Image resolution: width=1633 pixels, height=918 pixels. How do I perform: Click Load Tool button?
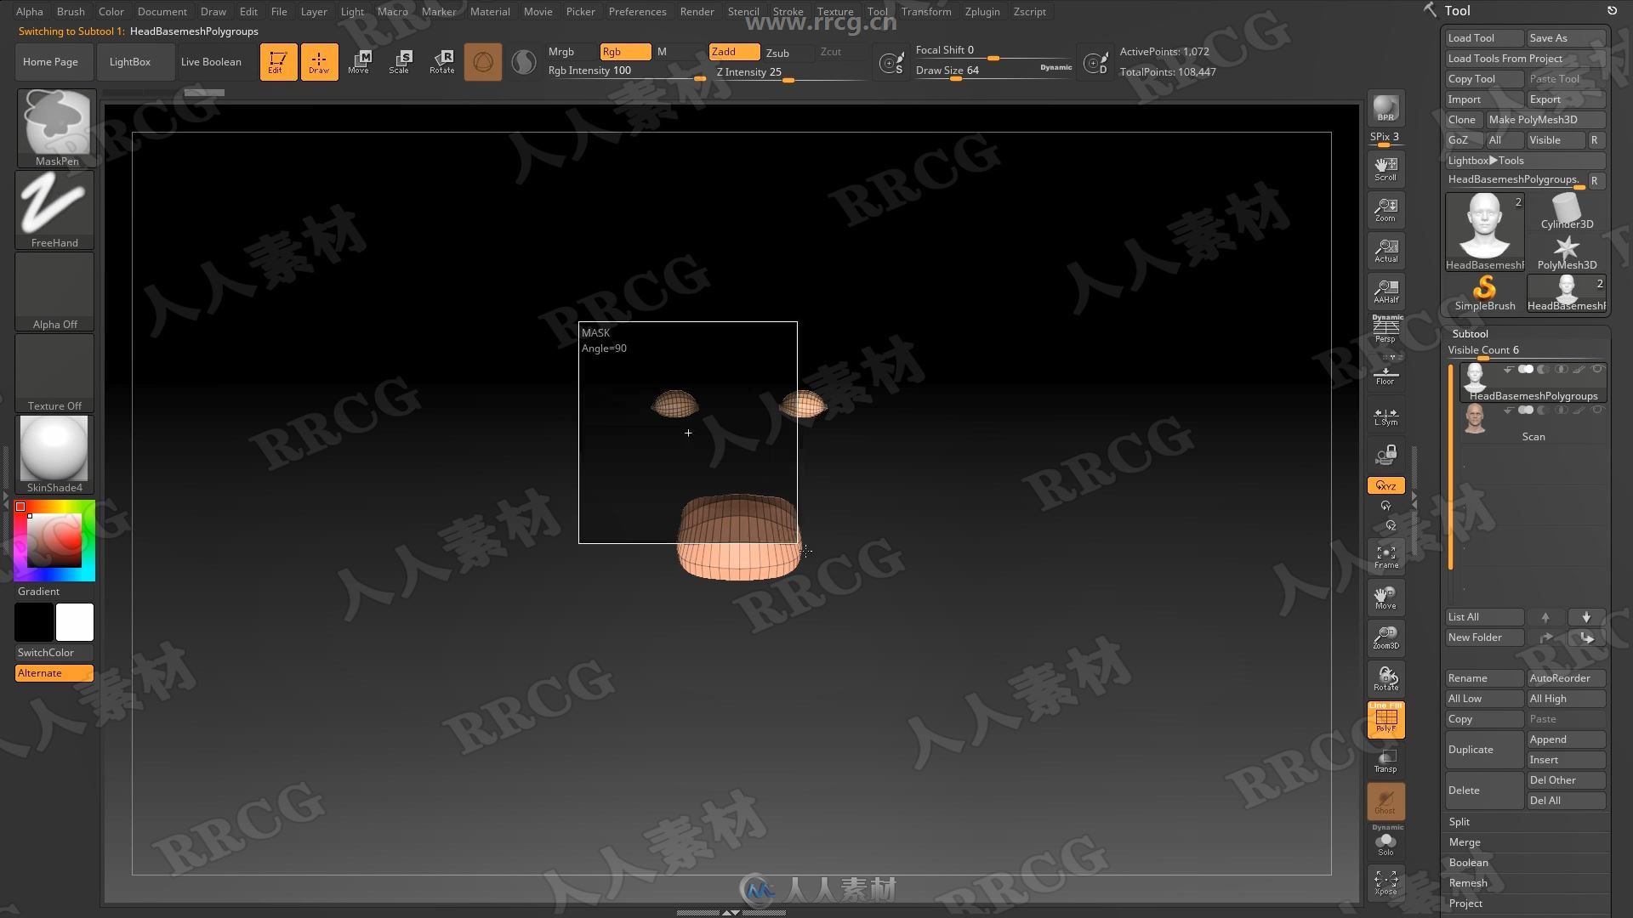pyautogui.click(x=1484, y=38)
